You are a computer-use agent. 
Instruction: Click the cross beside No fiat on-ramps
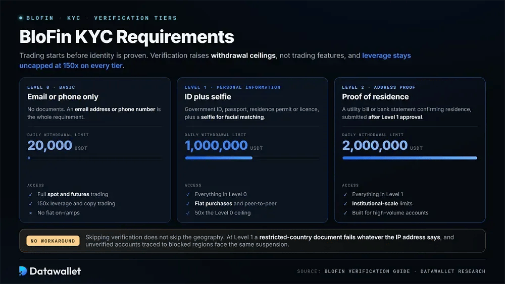click(x=31, y=213)
